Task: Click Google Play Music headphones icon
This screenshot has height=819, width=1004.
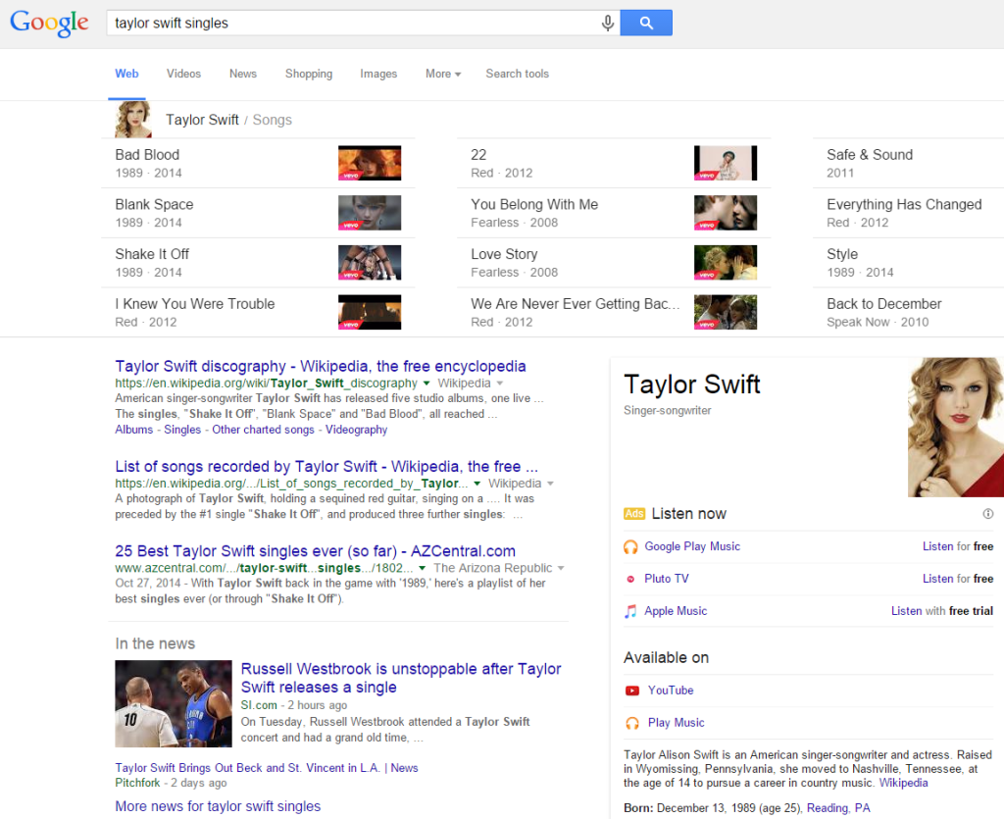Action: pyautogui.click(x=630, y=547)
